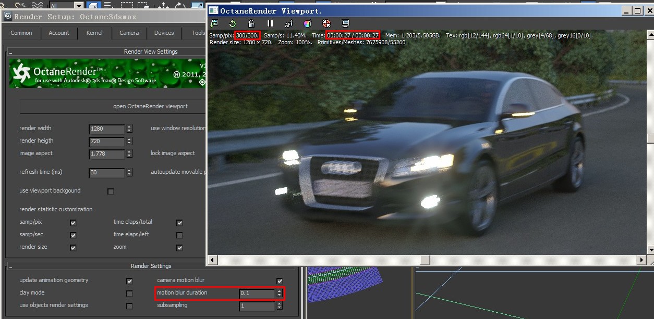Click the image aspect spinner arrows
This screenshot has height=319, width=654.
[x=129, y=154]
